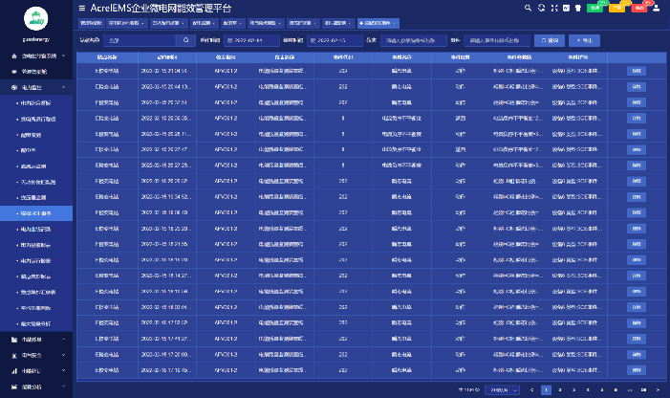Click the export button beside the query button

582,41
